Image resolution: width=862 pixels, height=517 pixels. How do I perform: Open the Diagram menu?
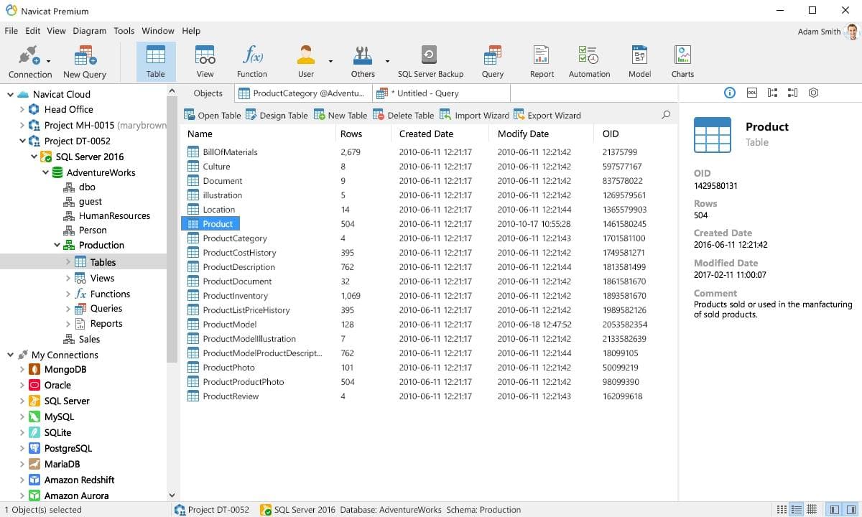[x=89, y=31]
